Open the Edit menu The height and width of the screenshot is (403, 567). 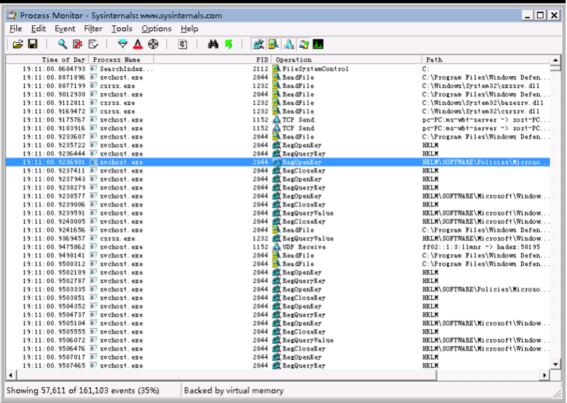click(38, 29)
